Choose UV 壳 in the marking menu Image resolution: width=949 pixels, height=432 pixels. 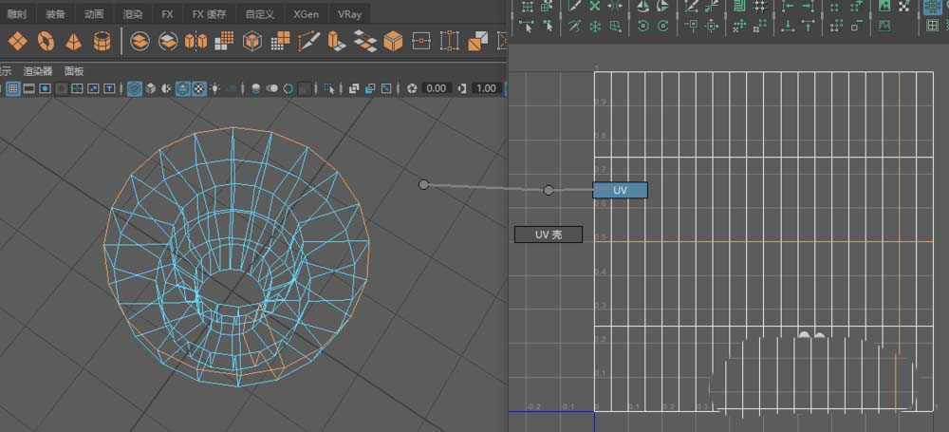[549, 234]
